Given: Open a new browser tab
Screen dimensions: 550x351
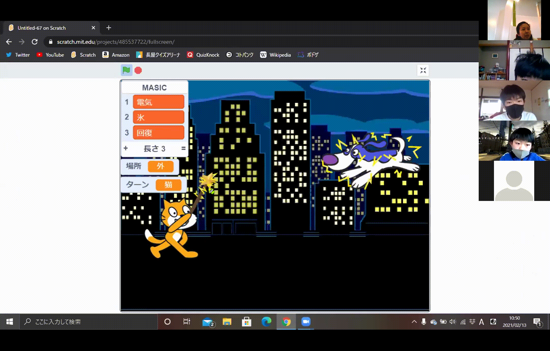Looking at the screenshot, I should click(109, 28).
